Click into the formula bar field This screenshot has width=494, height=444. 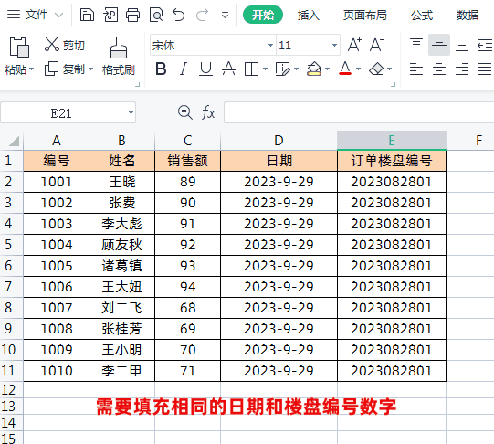point(359,112)
